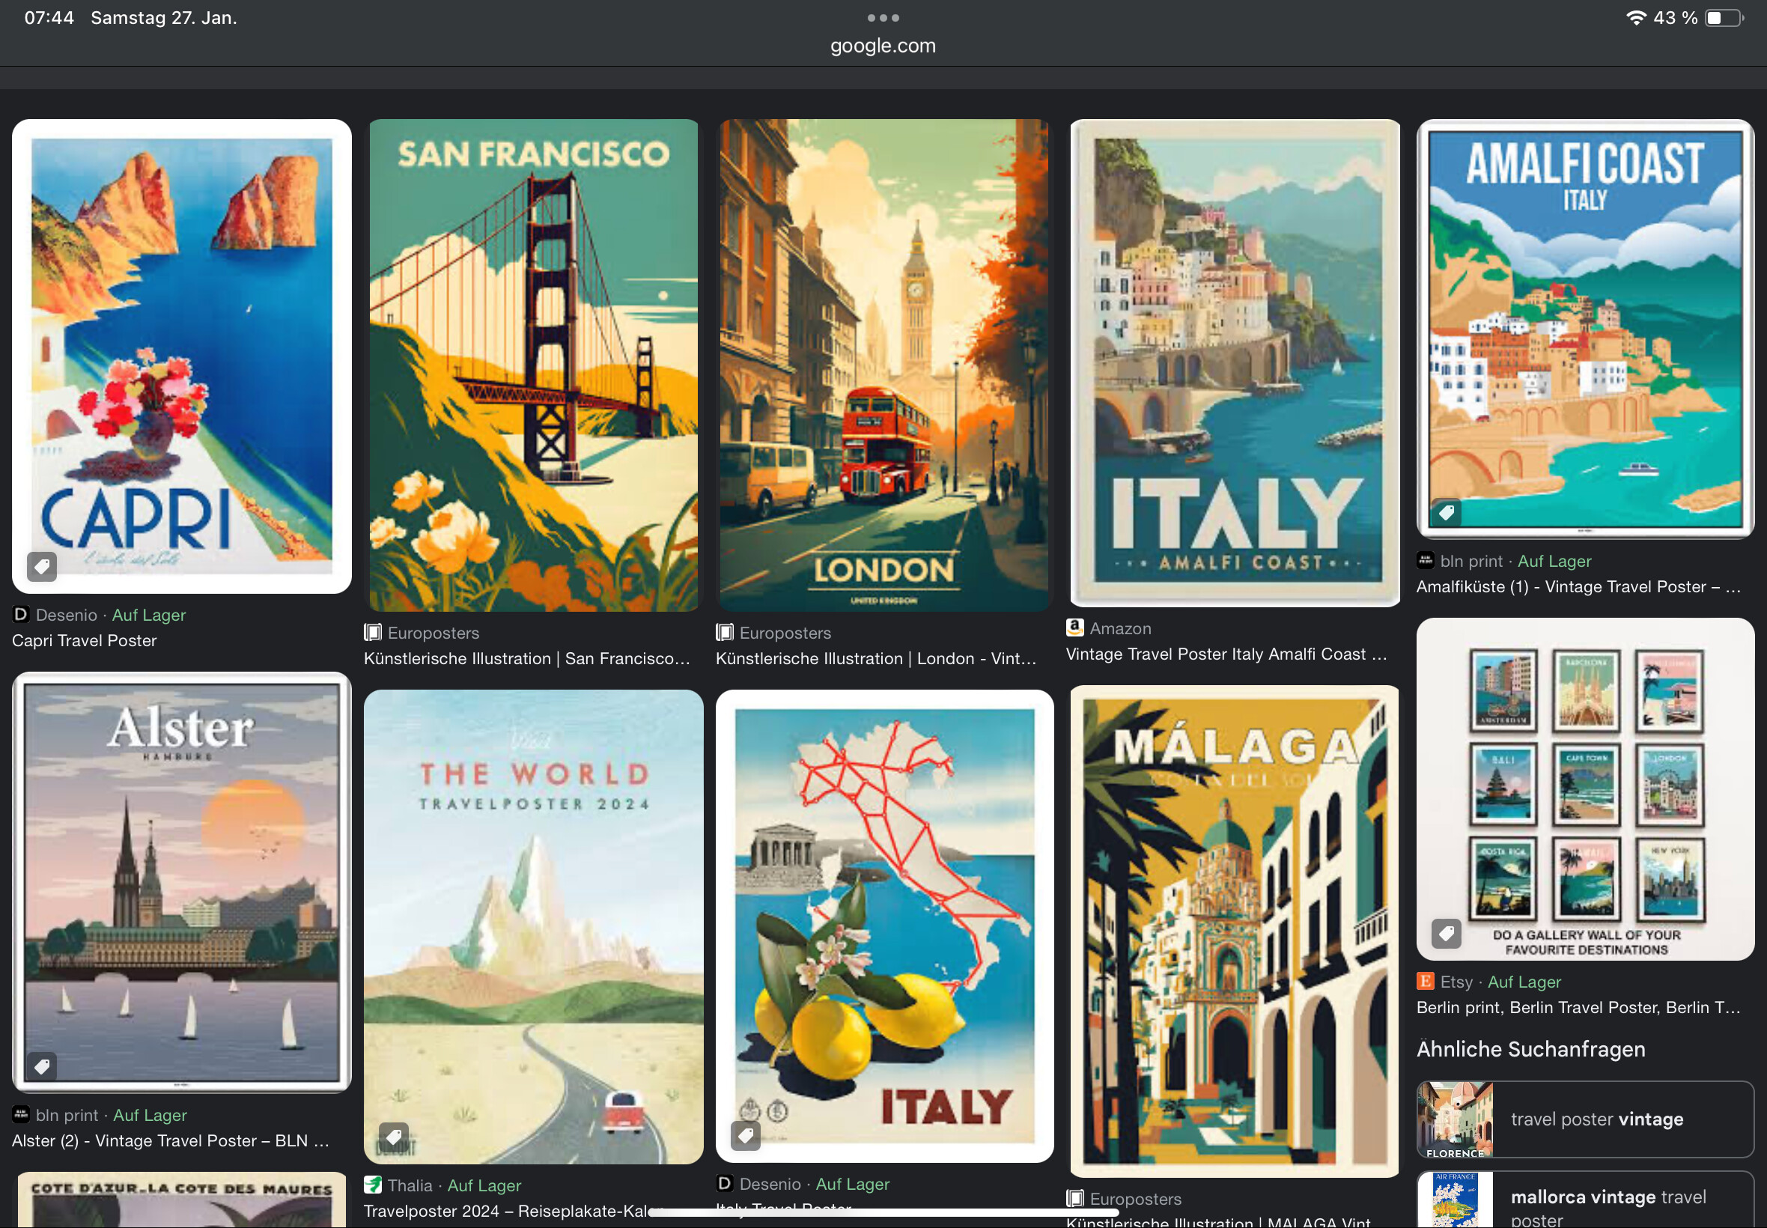This screenshot has width=1767, height=1228.
Task: Open the Málaga poster thumbnail
Action: 1234,931
